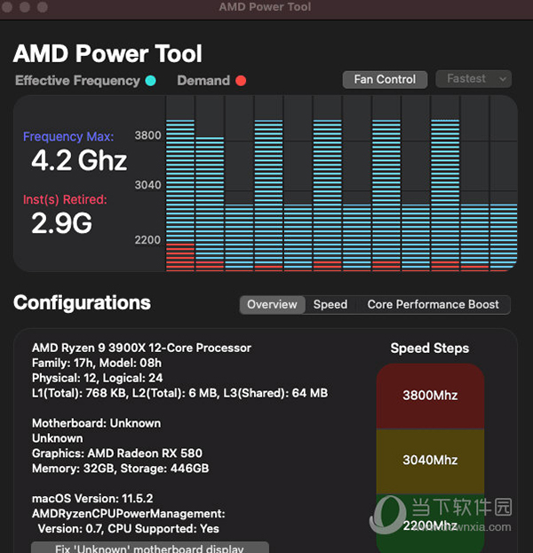Click the red Demand indicator dot

[x=241, y=80]
